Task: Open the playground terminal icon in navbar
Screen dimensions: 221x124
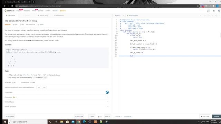Action: tap(209, 11)
